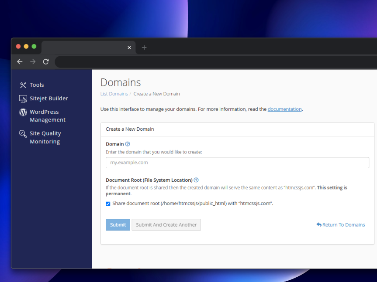Click the Sitejet Builder monitor icon
The image size is (377, 282).
(23, 99)
